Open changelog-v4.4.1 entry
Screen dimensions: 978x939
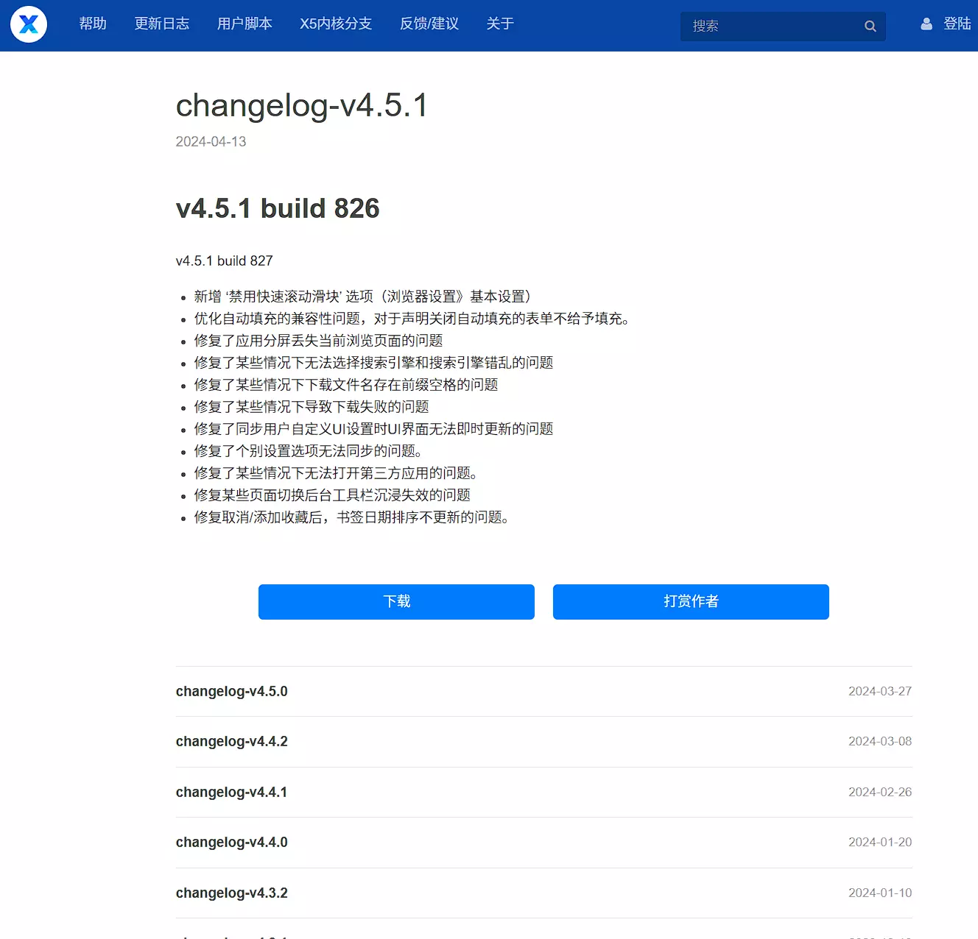click(x=232, y=793)
